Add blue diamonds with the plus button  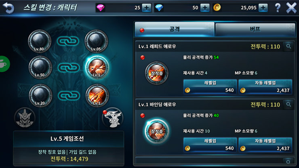tap(205, 8)
